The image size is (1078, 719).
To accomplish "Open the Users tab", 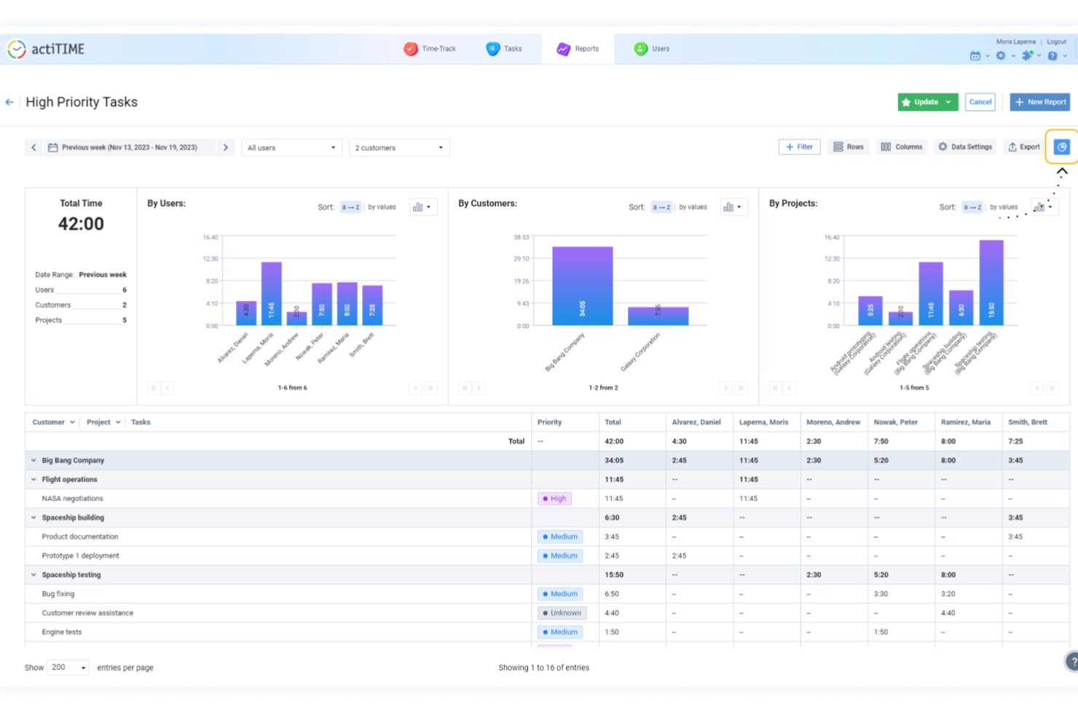I will point(651,49).
